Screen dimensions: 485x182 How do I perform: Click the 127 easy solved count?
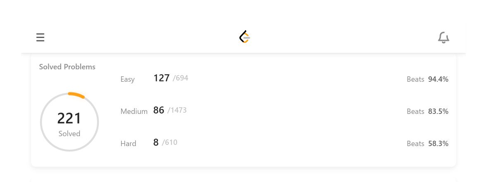pos(162,78)
